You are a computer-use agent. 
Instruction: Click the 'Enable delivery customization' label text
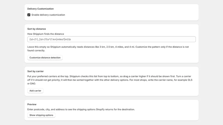click(48, 15)
